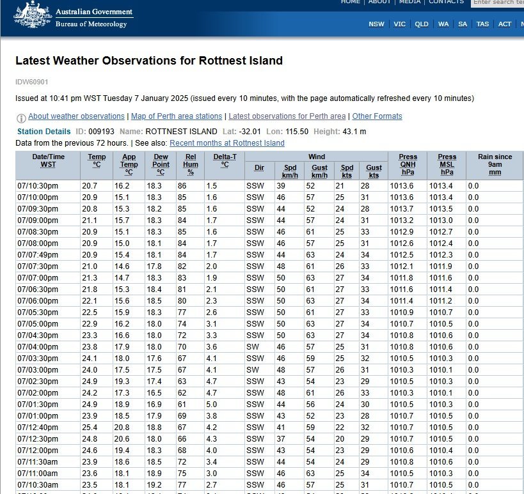Open Map of Perth area stations

point(177,116)
